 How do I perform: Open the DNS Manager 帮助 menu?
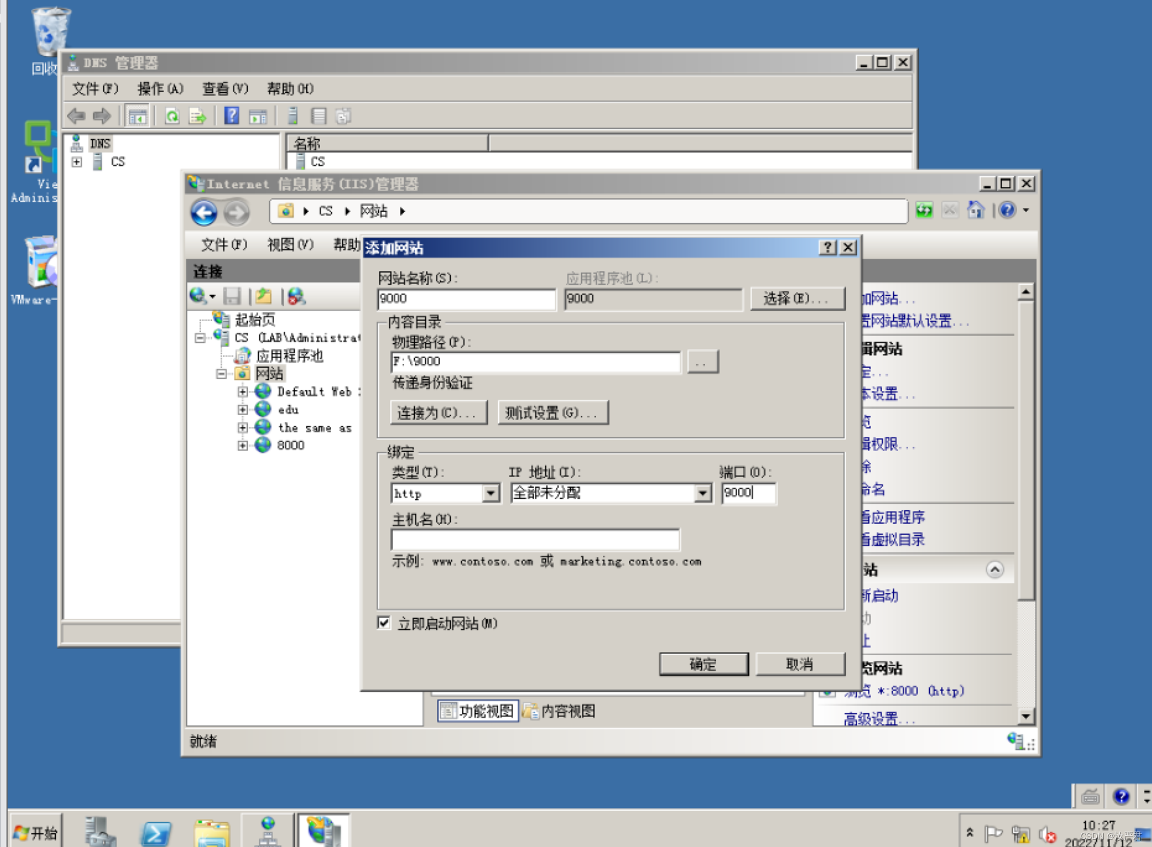(290, 89)
